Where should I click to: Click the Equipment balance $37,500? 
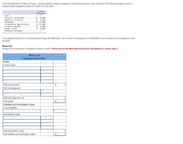41,22
